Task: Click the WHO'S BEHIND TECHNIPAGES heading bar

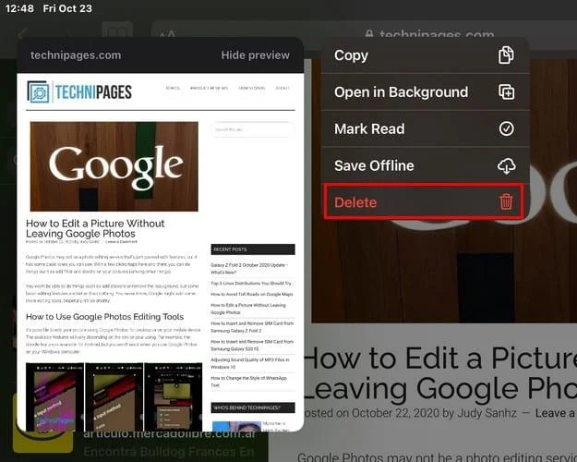Action: (x=253, y=407)
